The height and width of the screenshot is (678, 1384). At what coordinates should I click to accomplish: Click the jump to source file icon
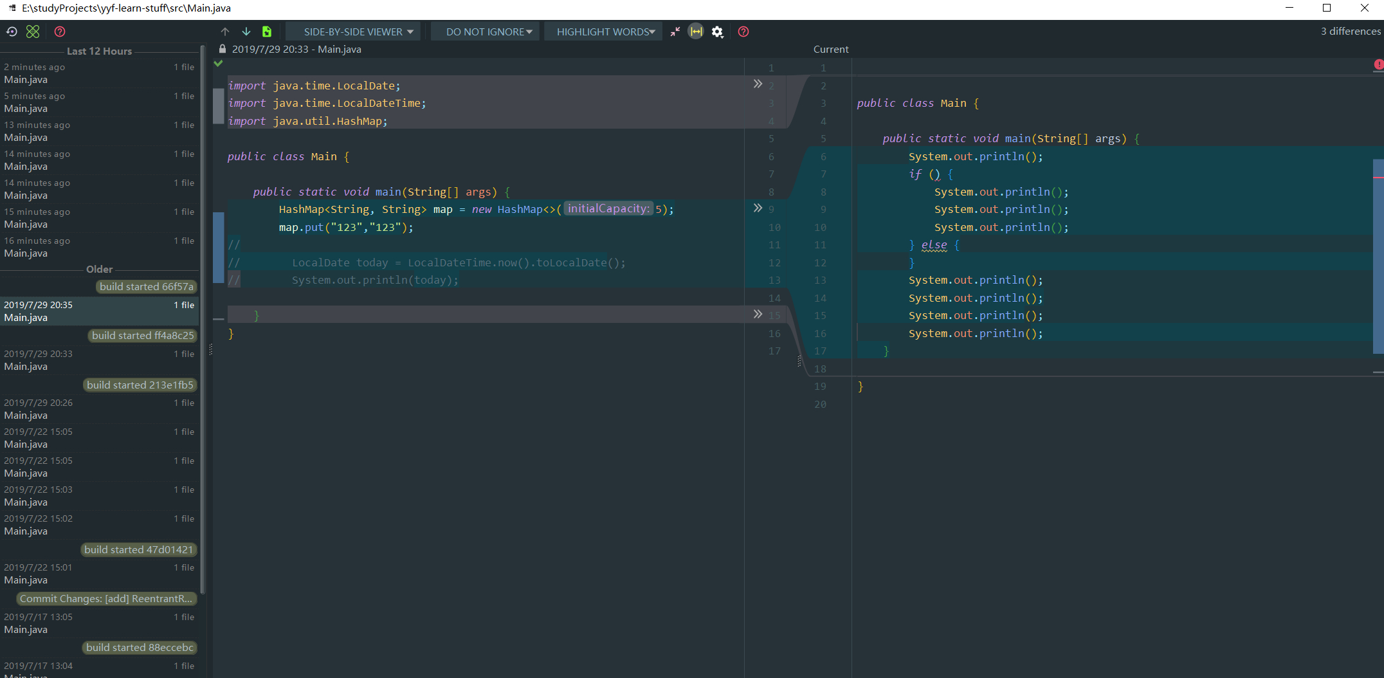[267, 32]
